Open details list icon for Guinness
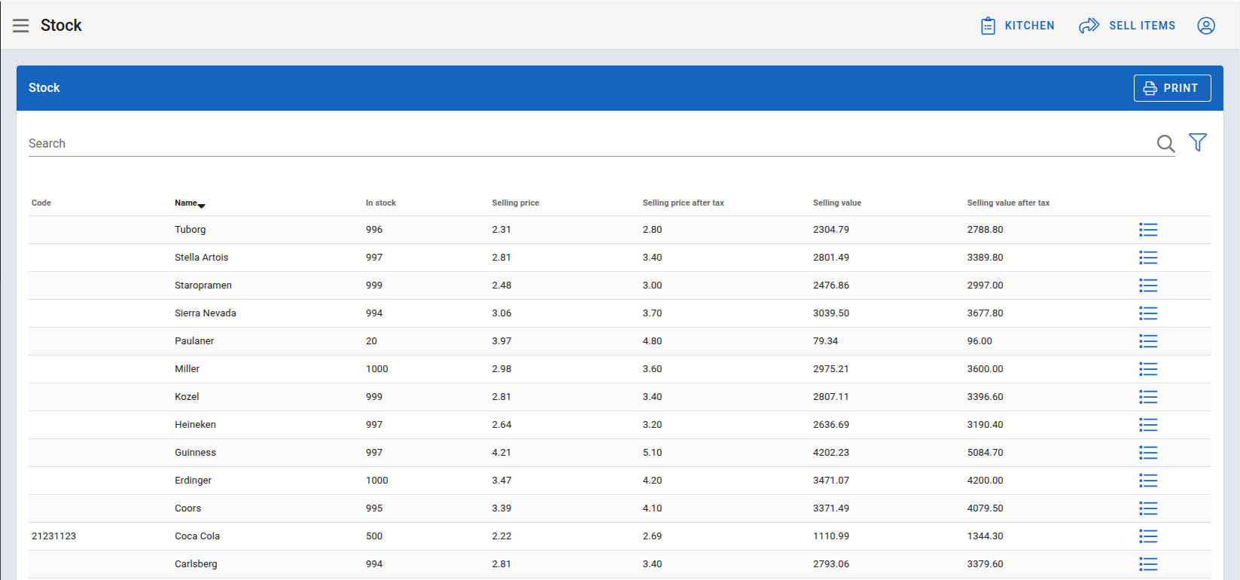 (1148, 453)
